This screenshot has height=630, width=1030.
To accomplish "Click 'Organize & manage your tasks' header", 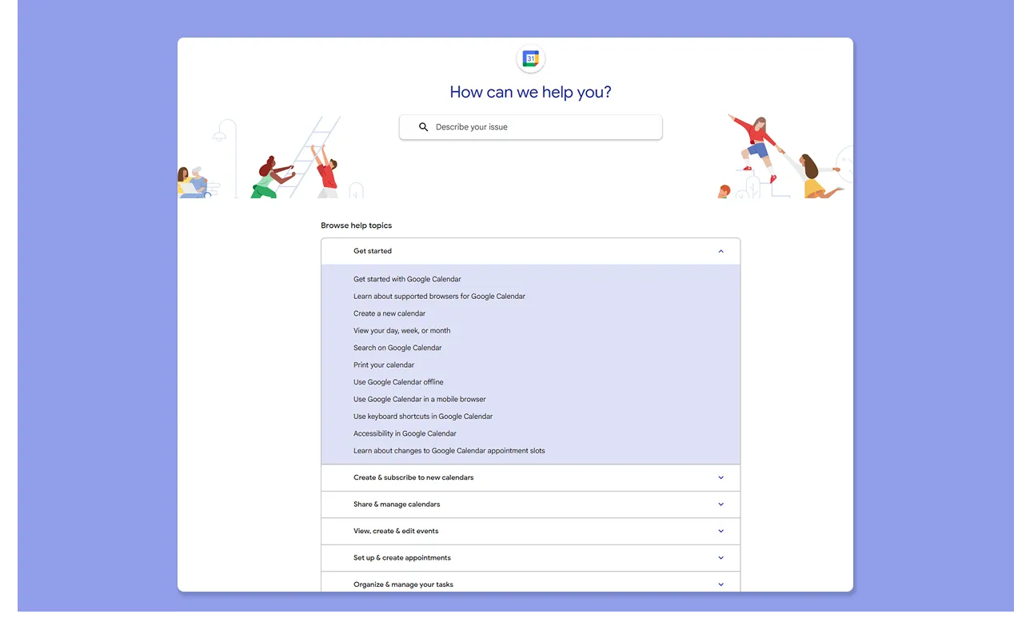I will pyautogui.click(x=531, y=583).
